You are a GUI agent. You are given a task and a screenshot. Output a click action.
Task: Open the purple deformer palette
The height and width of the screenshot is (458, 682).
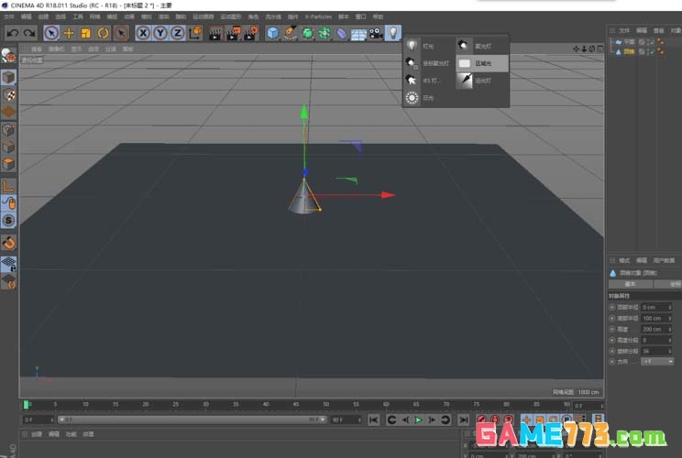pos(342,33)
